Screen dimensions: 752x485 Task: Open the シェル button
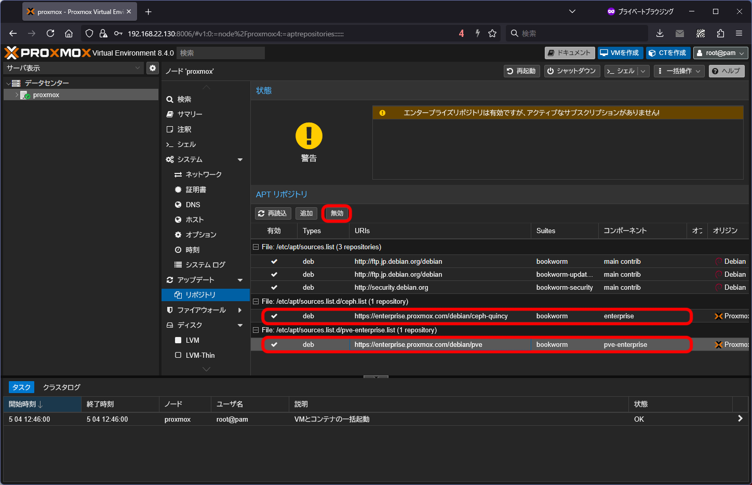pos(621,71)
